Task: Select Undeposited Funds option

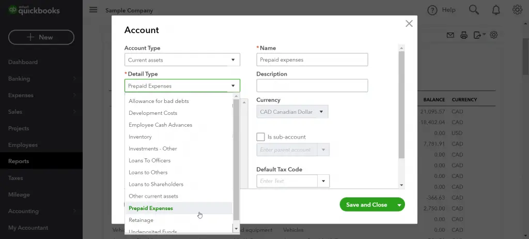Action: coord(178,231)
